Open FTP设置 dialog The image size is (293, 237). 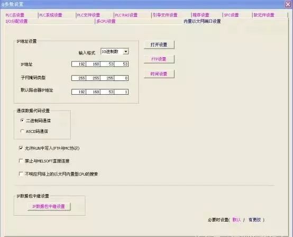159,59
